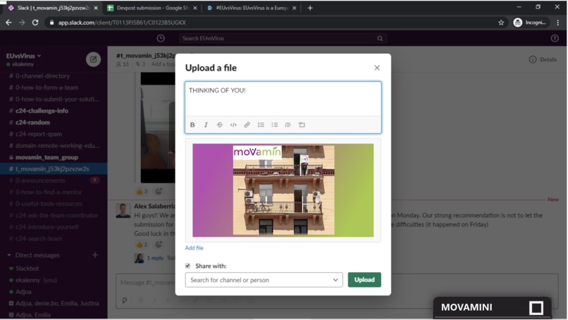568x320 pixels.
Task: Switch to the #EUvsVirus browser tab
Action: tap(252, 8)
